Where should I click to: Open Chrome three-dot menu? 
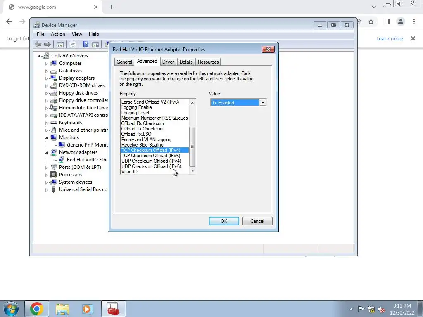tap(414, 21)
